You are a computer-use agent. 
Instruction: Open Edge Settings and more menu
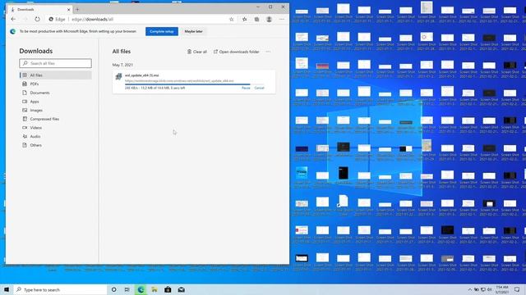pyautogui.click(x=282, y=20)
